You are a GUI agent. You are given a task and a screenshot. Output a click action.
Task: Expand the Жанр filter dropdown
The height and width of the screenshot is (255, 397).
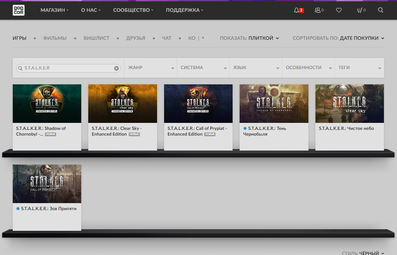150,68
